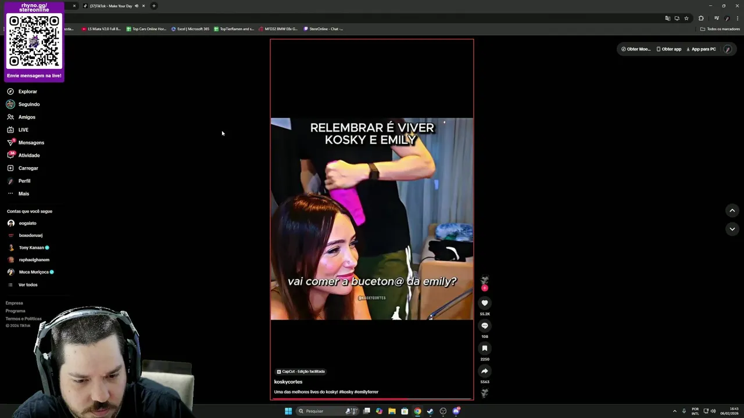Expand Programa footer section

[16, 311]
